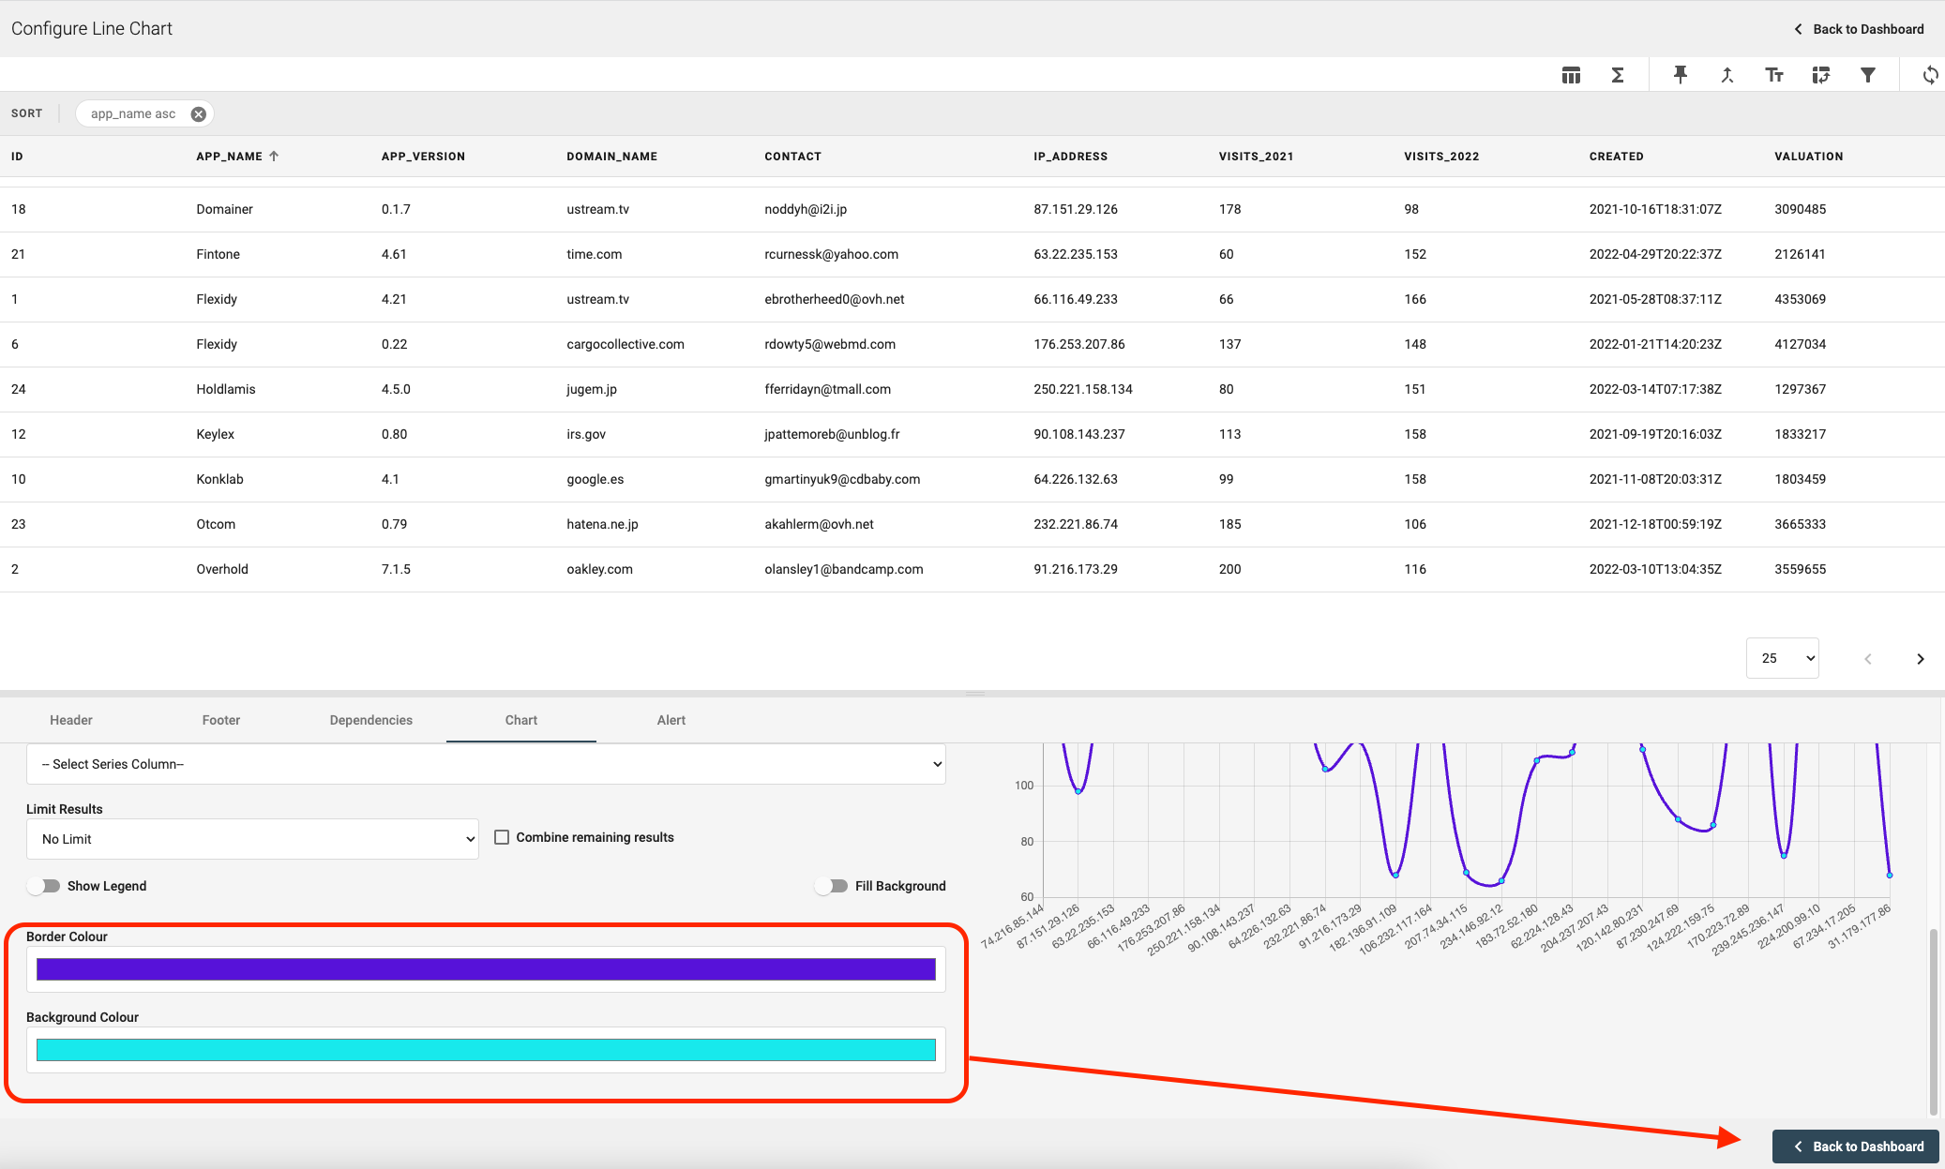Go to next page of table results
Viewport: 1945px width, 1169px height.
[1920, 659]
